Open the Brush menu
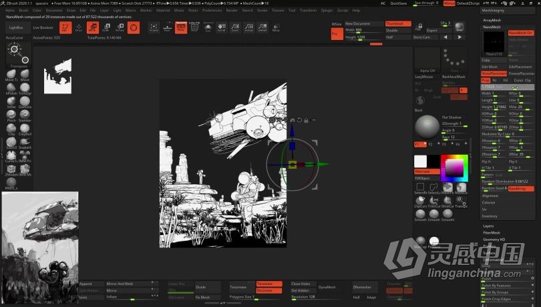Image resolution: width=541 pixels, height=307 pixels. coord(23,11)
